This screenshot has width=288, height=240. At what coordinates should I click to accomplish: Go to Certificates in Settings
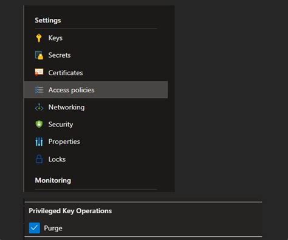[x=96, y=72]
